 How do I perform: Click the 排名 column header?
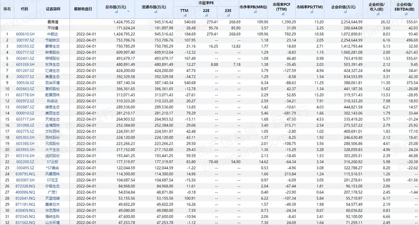coord(7,9)
